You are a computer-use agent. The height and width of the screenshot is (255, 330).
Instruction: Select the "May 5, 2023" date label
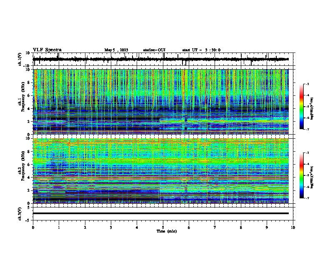[116, 50]
